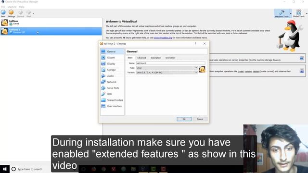The width and height of the screenshot is (308, 173).
Task: Open User Interface category in Settings
Action: coord(112,106)
